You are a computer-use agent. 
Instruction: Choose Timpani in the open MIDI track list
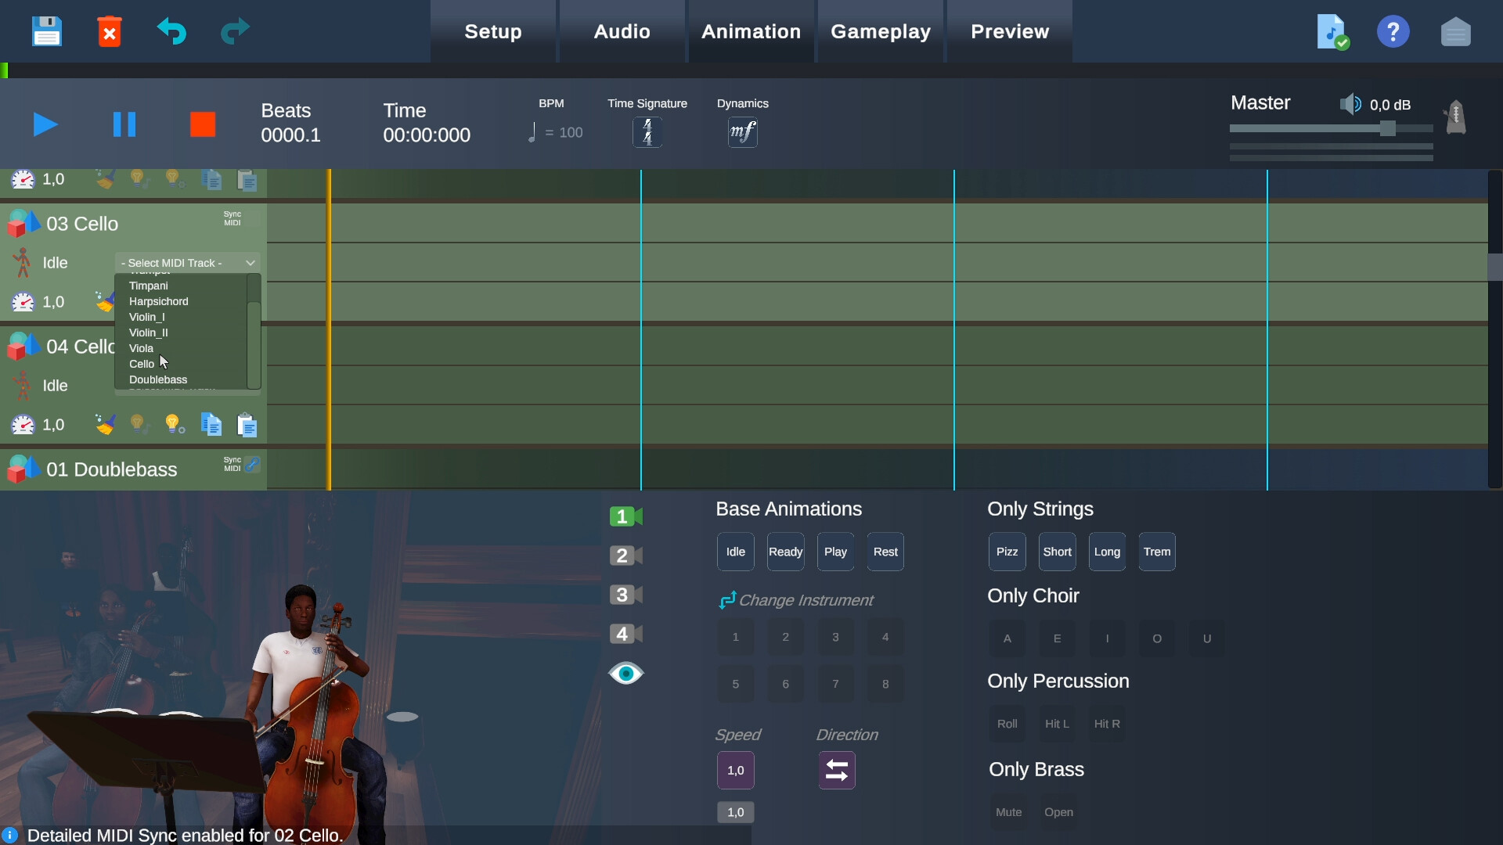(x=149, y=286)
